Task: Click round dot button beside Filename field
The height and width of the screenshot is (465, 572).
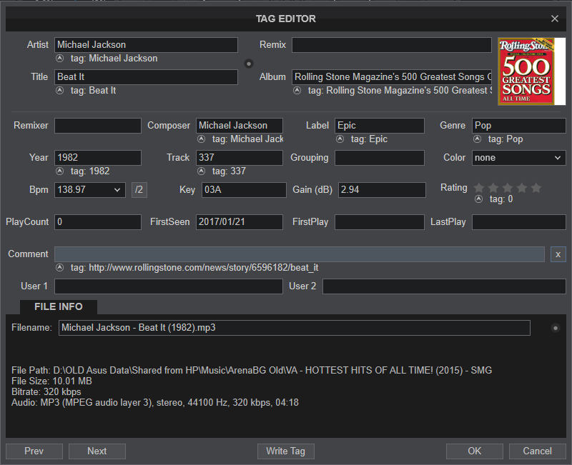Action: point(556,328)
